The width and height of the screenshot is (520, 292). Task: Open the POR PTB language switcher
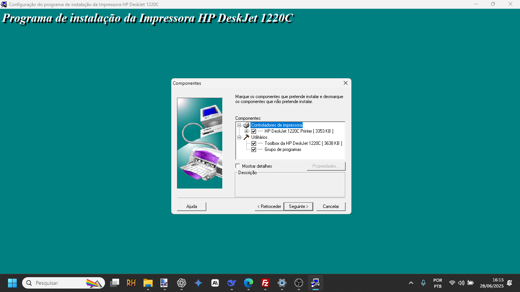point(438,283)
